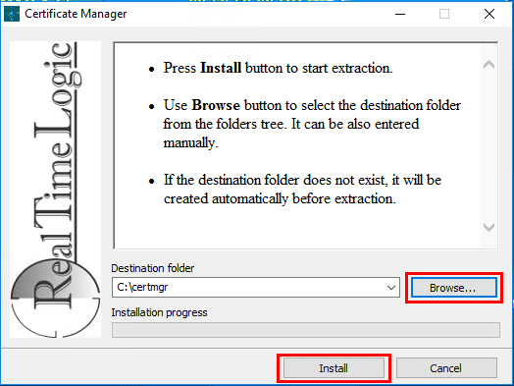This screenshot has height=386, width=514.
Task: Click the Installation progress label
Action: [x=159, y=312]
